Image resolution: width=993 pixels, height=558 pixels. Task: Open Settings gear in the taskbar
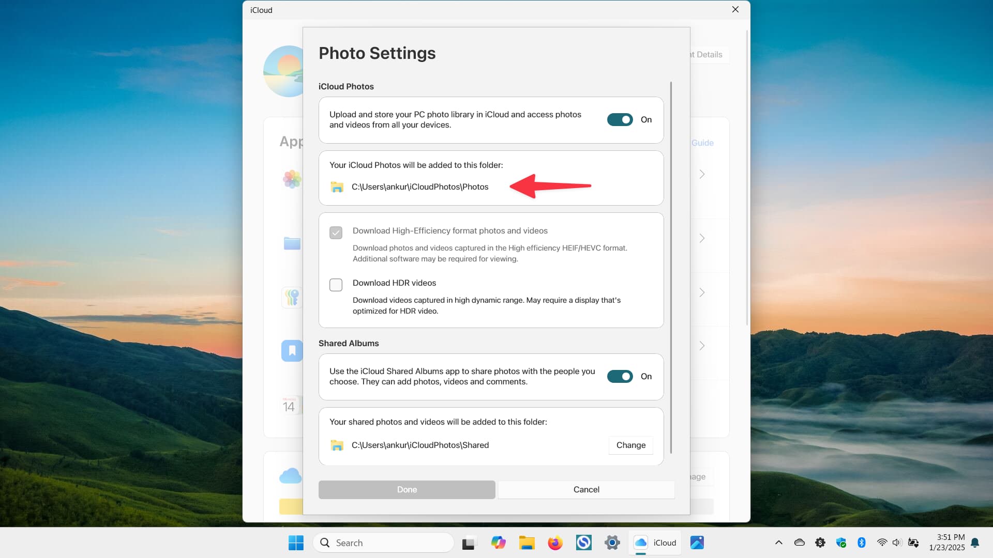pos(612,543)
